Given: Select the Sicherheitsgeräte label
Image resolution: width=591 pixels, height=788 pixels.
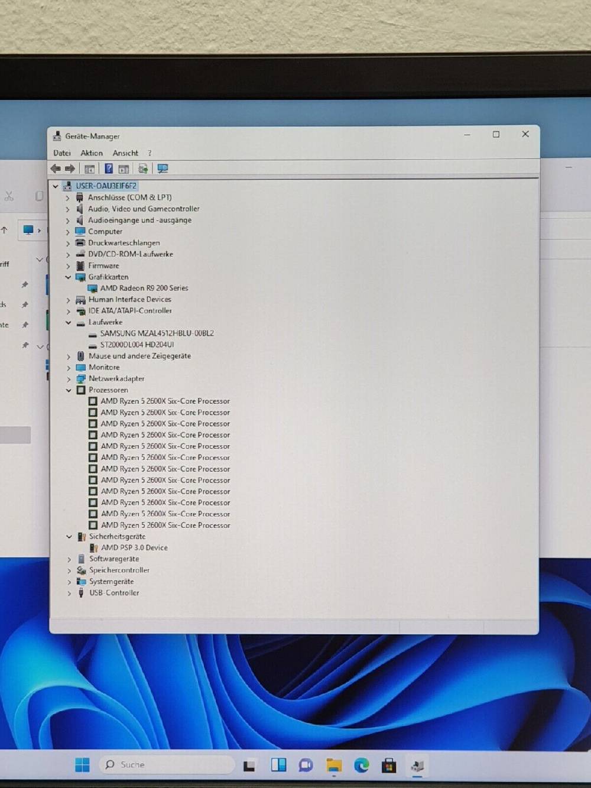Looking at the screenshot, I should (117, 536).
